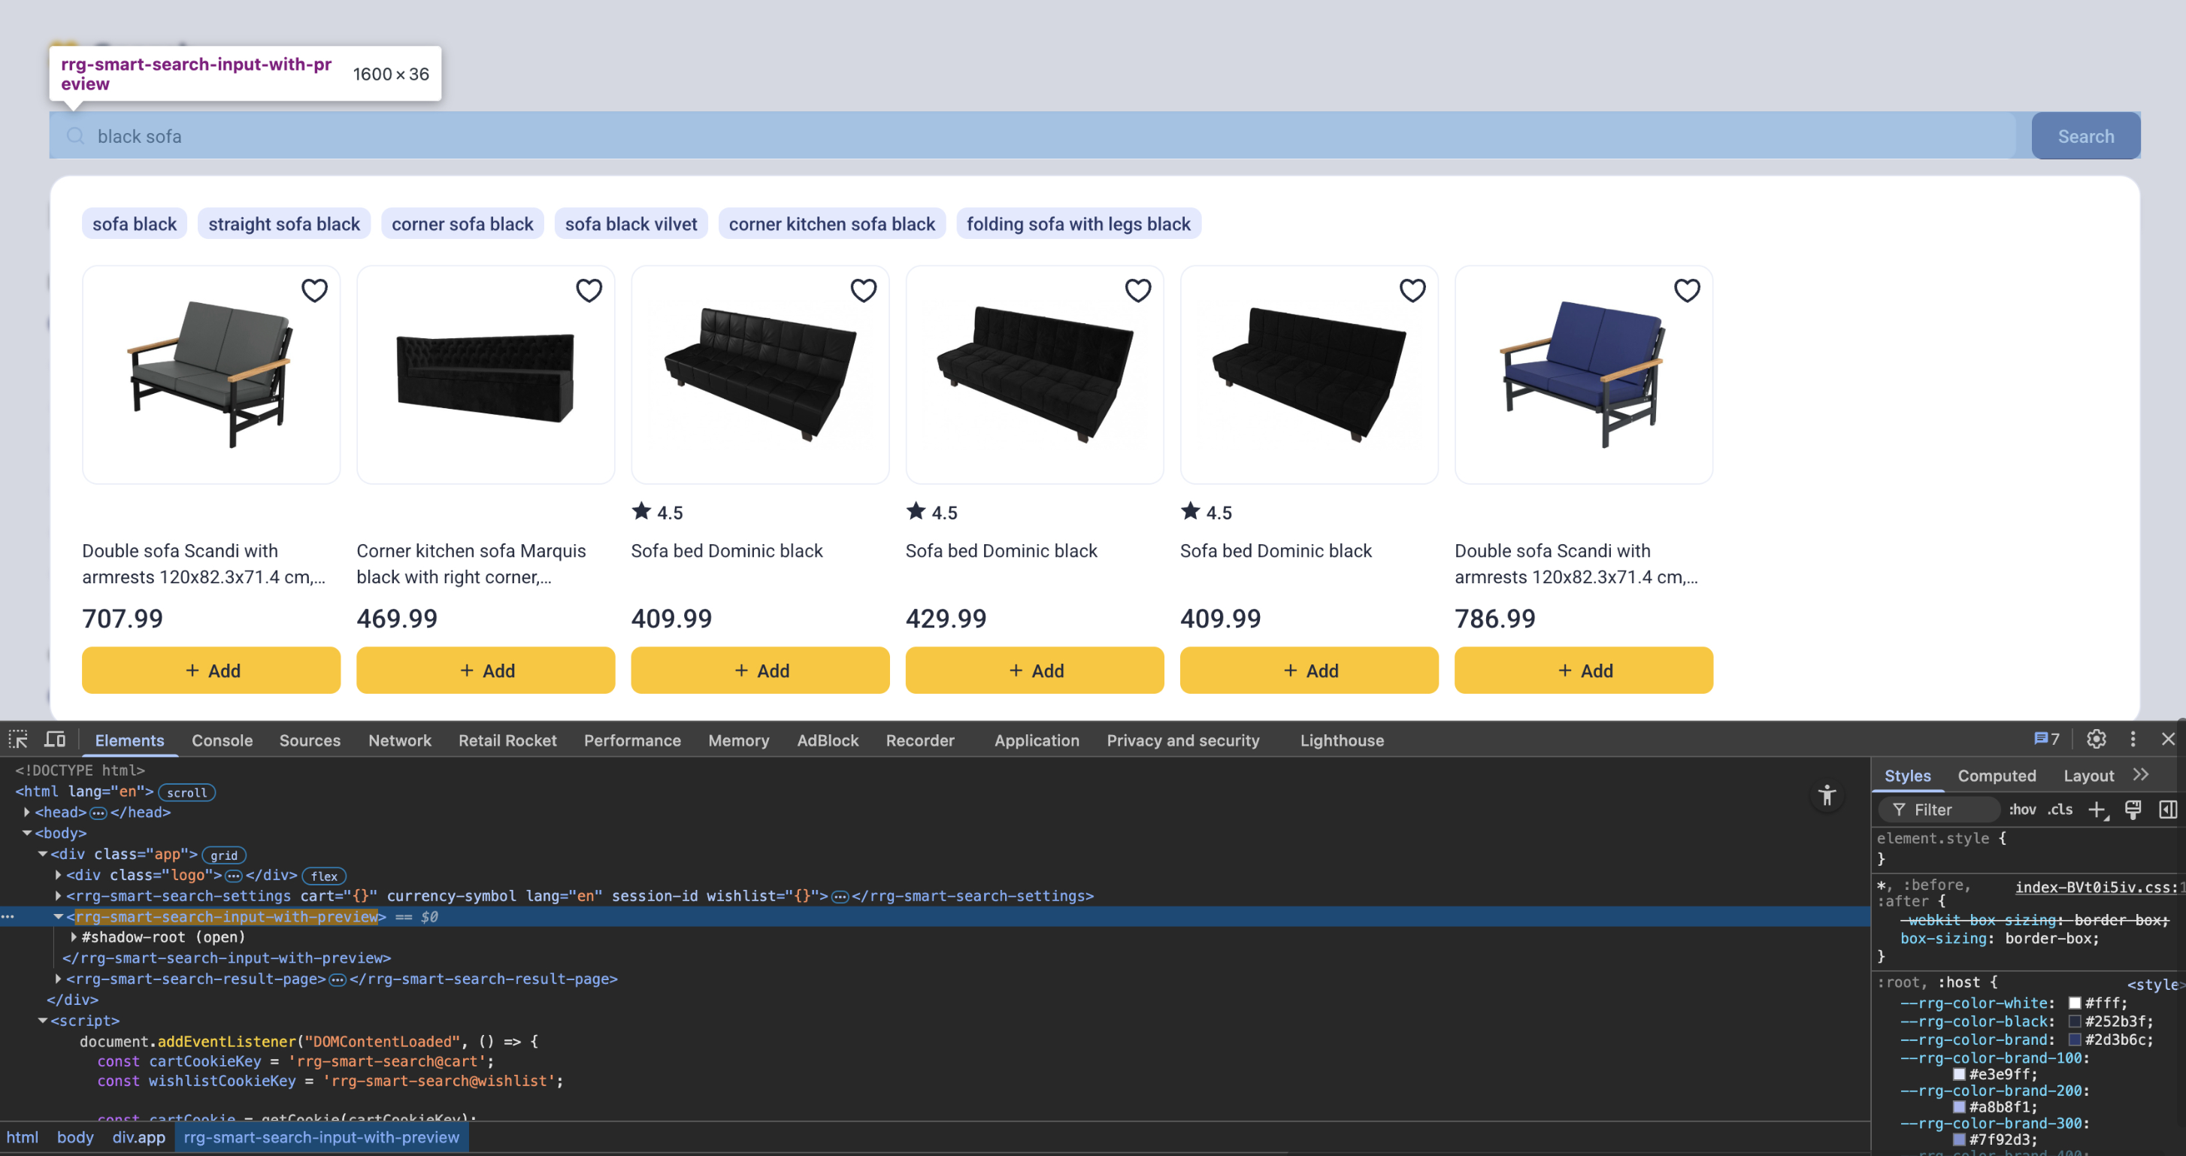Toggle the device toolbar in DevTools

[x=53, y=740]
